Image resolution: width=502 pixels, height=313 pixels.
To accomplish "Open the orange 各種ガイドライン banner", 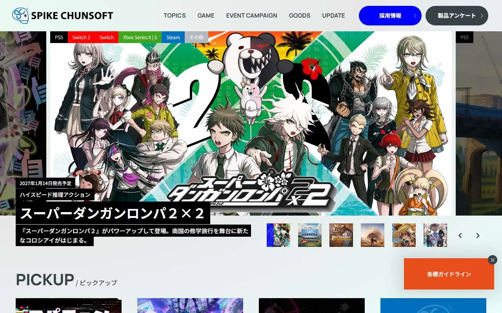I will 449,274.
